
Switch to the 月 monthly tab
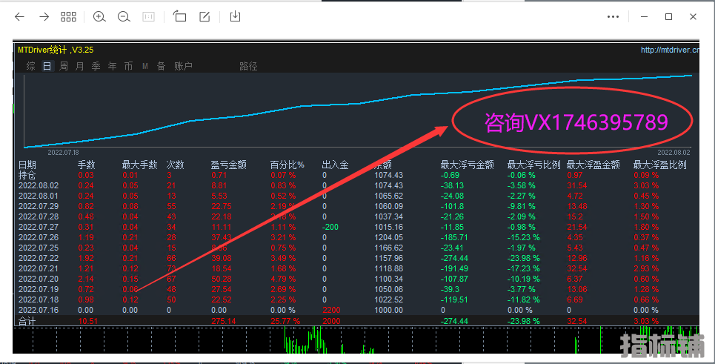coord(80,66)
